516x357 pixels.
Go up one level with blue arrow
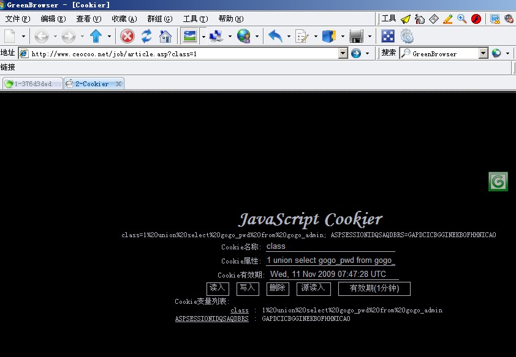(x=96, y=36)
